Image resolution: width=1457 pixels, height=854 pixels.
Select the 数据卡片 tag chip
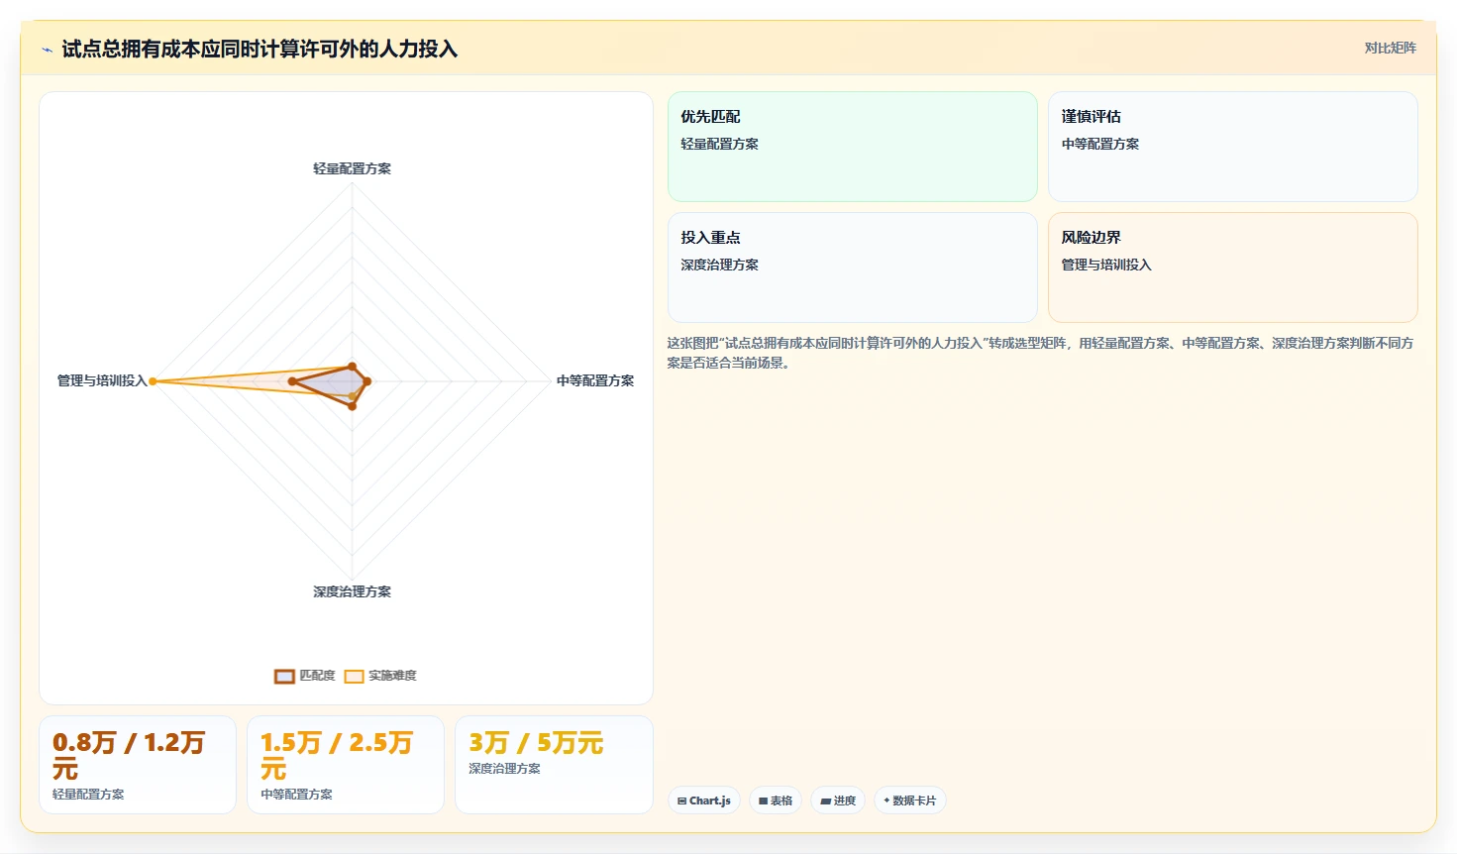click(910, 801)
